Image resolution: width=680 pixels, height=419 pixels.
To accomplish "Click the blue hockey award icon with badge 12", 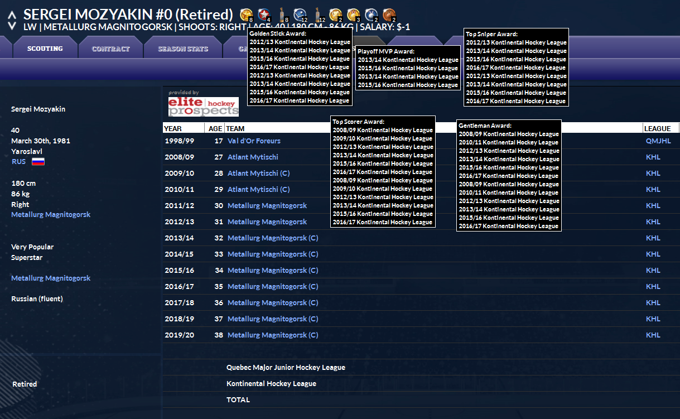I will point(300,15).
